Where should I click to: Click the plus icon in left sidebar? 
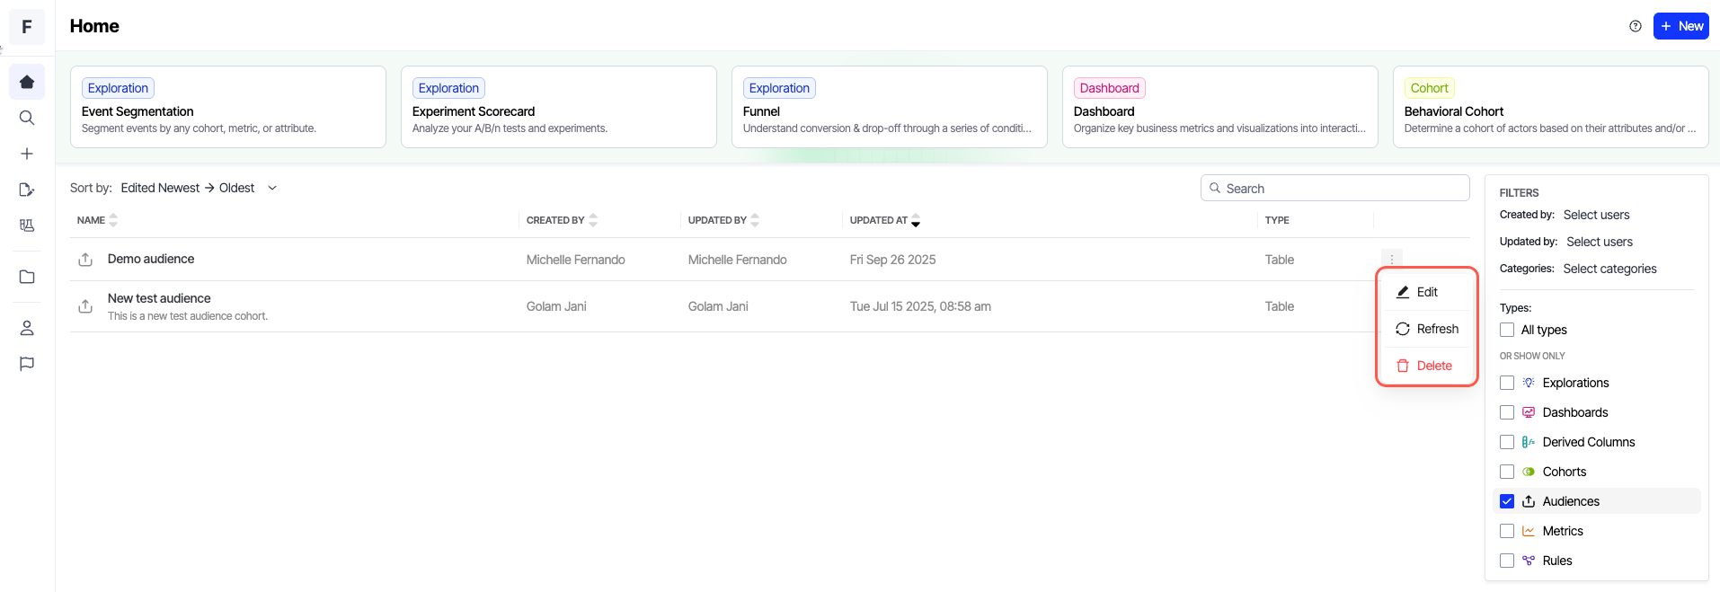point(27,154)
